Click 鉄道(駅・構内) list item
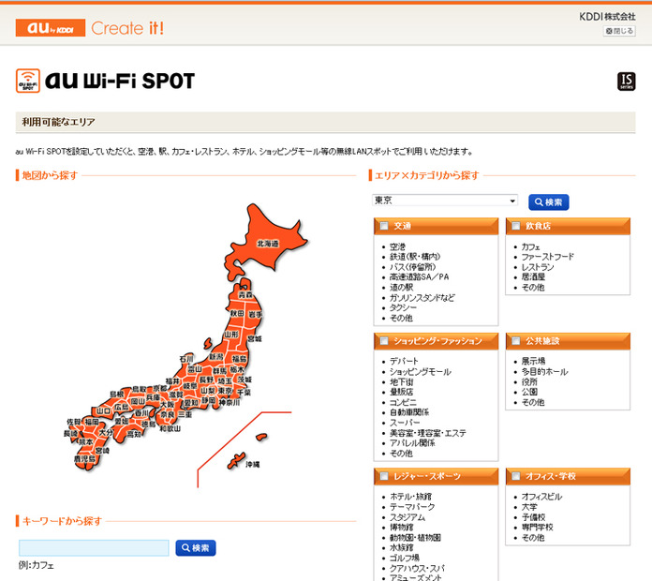 pyautogui.click(x=415, y=257)
